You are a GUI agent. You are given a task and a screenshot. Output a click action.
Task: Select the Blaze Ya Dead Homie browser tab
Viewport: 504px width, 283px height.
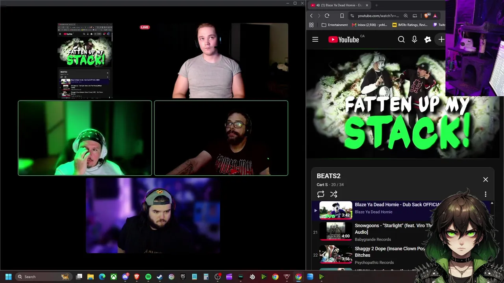[339, 5]
